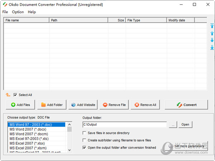Click the Remove All button
This screenshot has width=215, height=161.
click(145, 105)
